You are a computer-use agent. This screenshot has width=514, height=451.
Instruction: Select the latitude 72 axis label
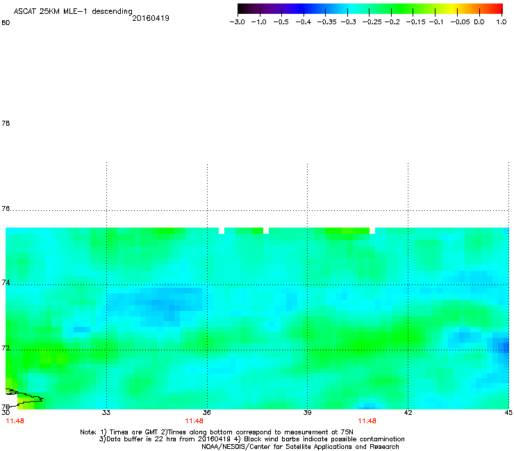(6, 348)
